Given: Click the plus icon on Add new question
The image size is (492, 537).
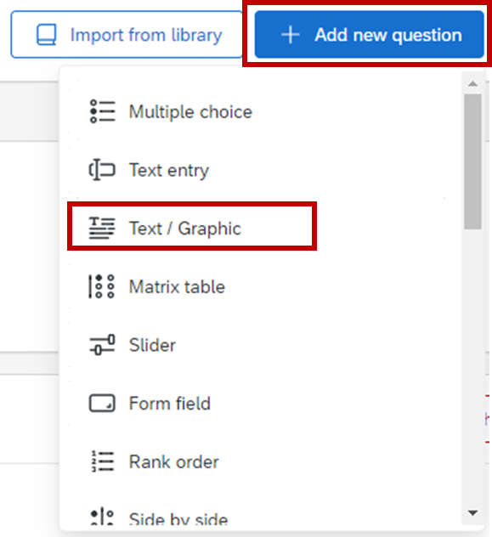Looking at the screenshot, I should tap(290, 35).
